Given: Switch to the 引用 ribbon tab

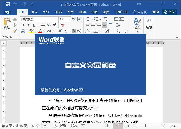Looking at the screenshot, I should [71, 12].
